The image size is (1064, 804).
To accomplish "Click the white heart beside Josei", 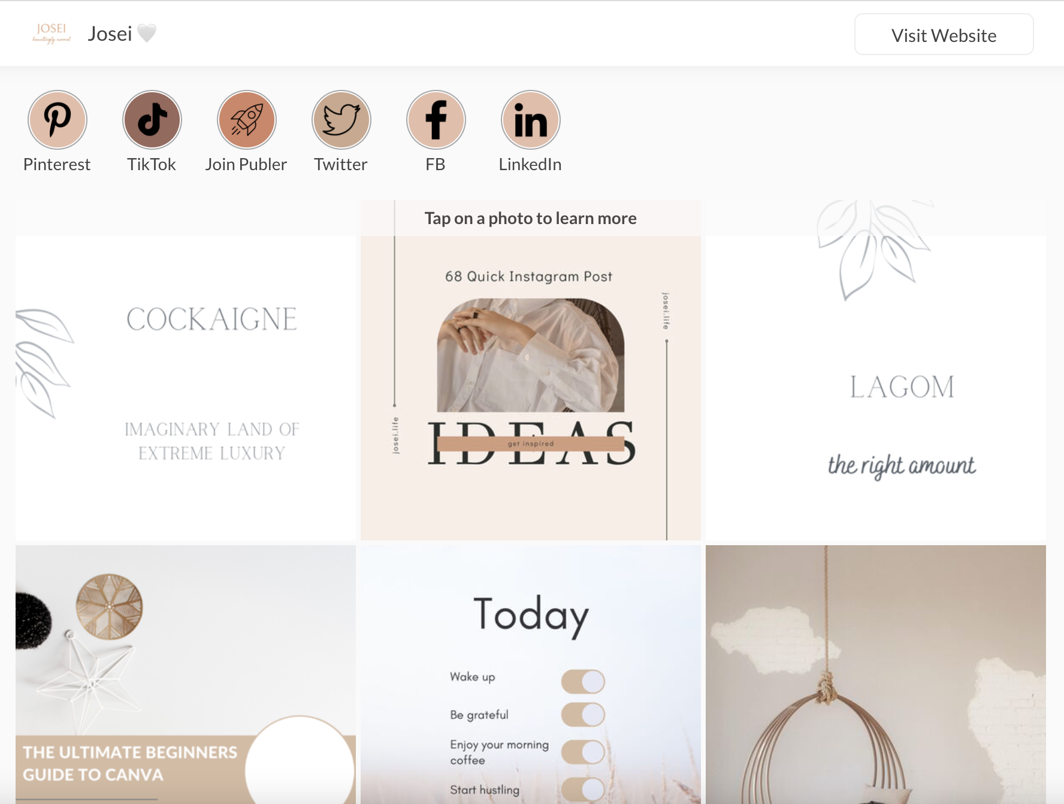I will tap(147, 33).
